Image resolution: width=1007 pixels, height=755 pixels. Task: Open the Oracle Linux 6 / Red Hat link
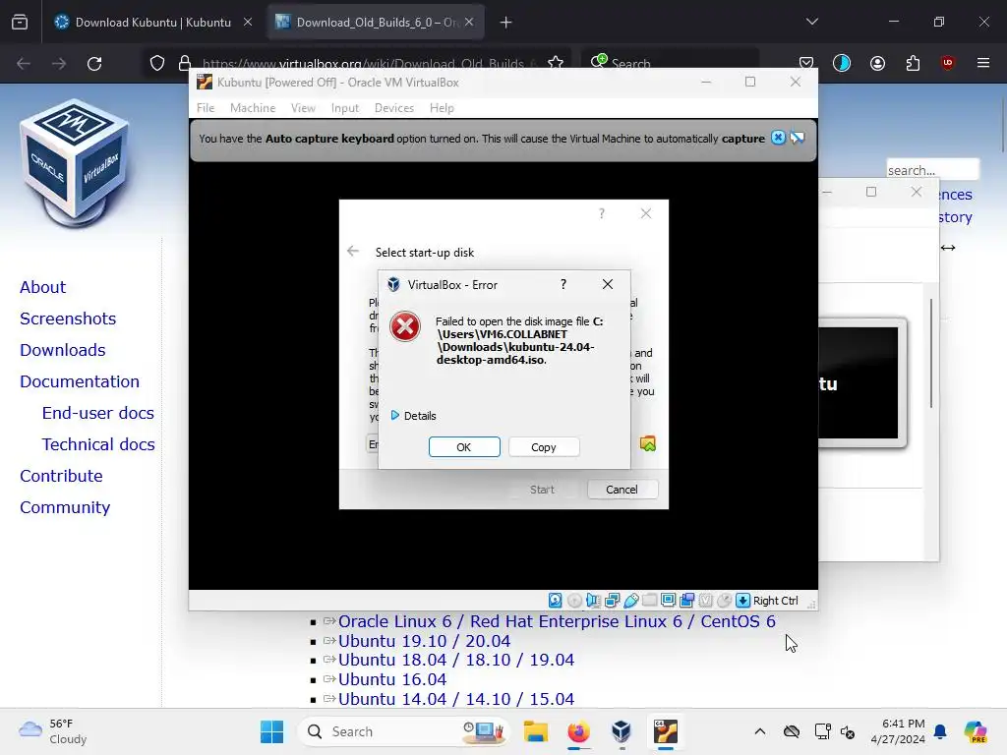557,621
